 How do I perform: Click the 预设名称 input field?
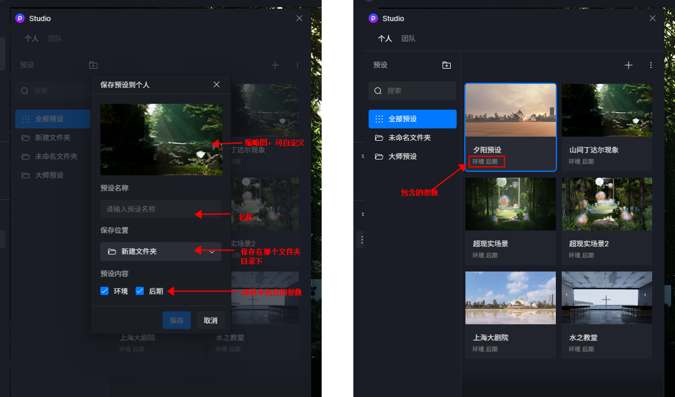tap(161, 209)
